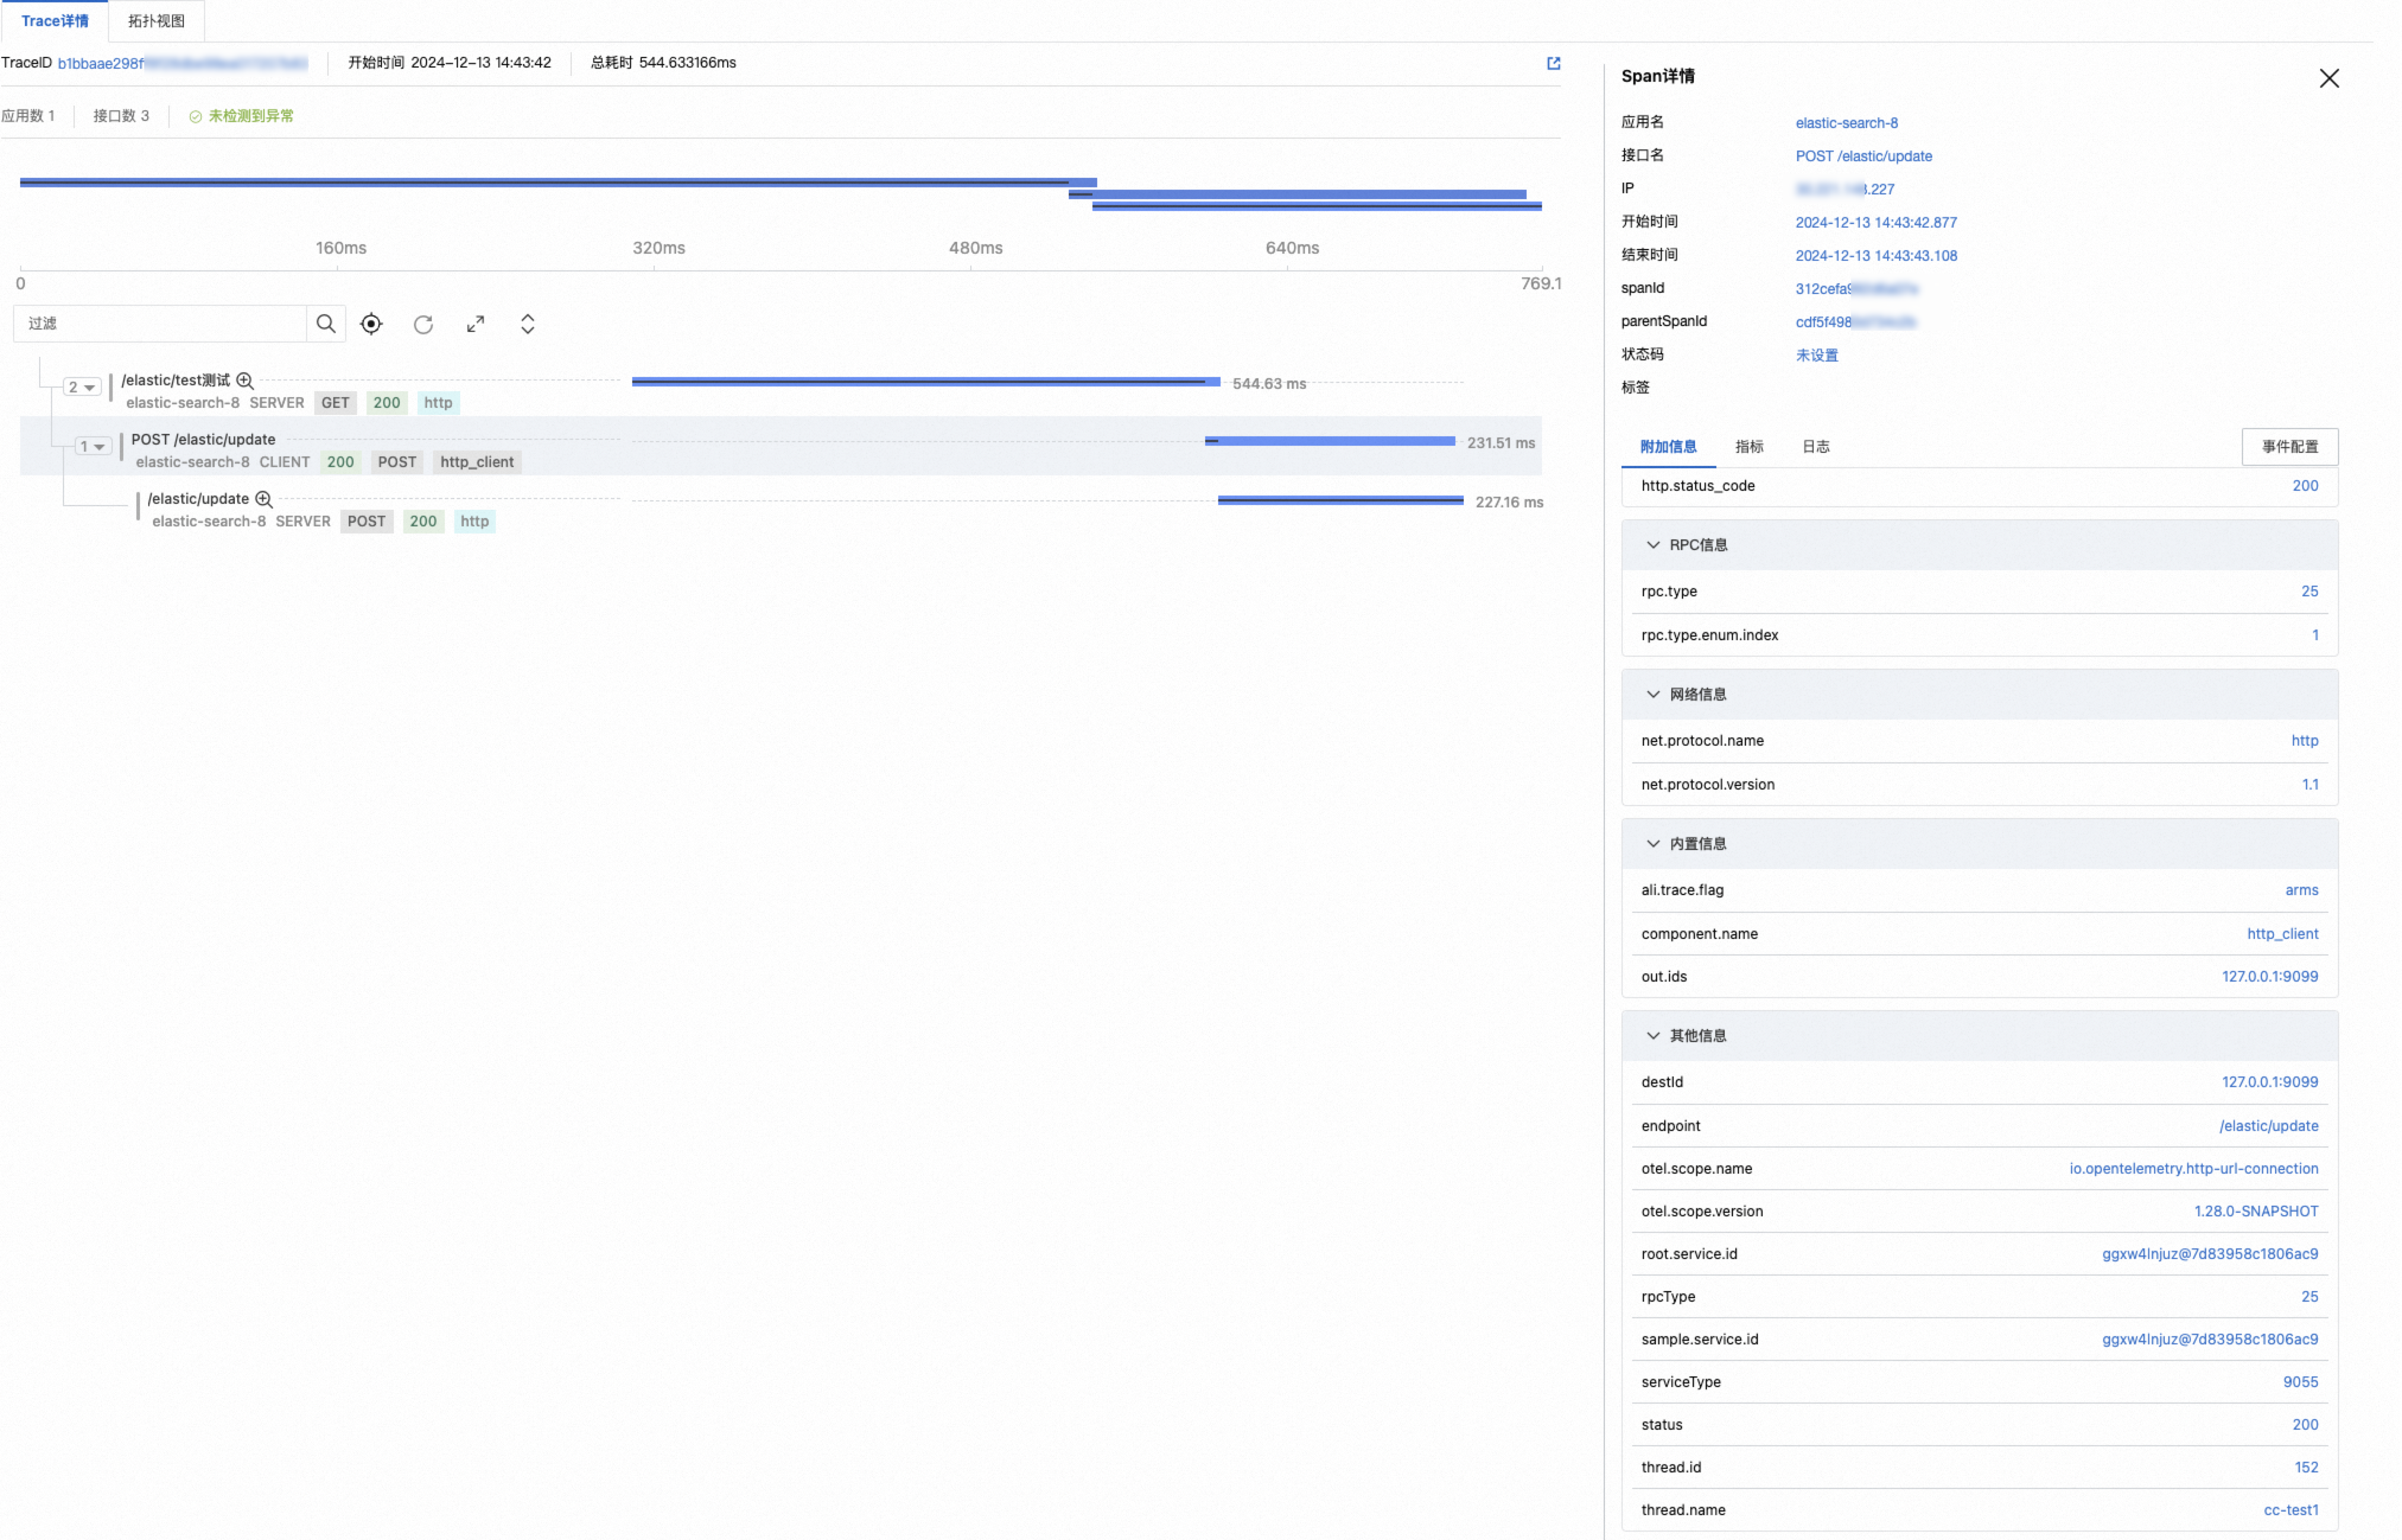Click the 事件配置 button
2402x1540 pixels.
[x=2289, y=446]
